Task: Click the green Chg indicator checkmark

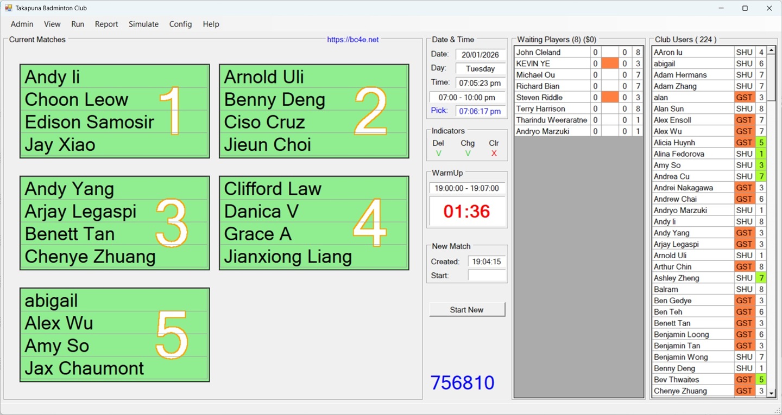Action: [468, 154]
